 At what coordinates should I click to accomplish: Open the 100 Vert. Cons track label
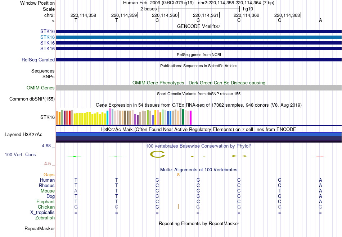[20, 154]
